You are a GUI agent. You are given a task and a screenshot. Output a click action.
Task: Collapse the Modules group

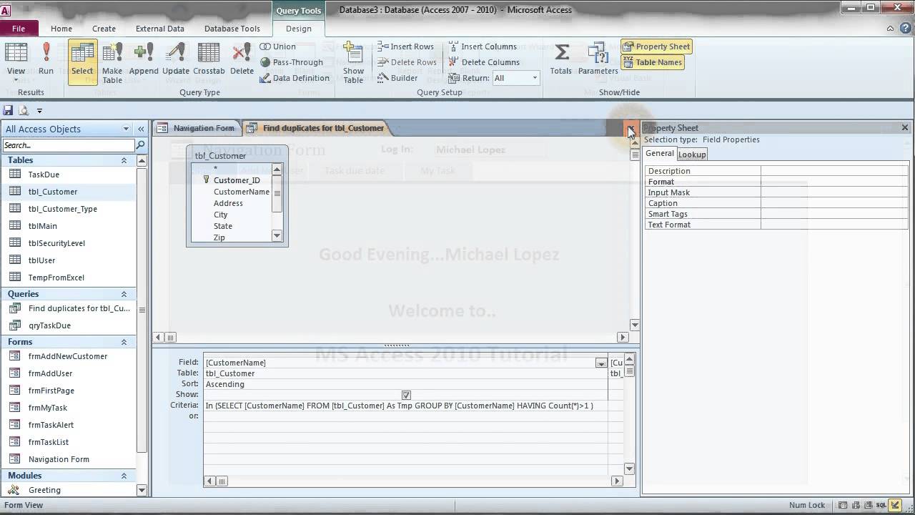[x=124, y=476]
